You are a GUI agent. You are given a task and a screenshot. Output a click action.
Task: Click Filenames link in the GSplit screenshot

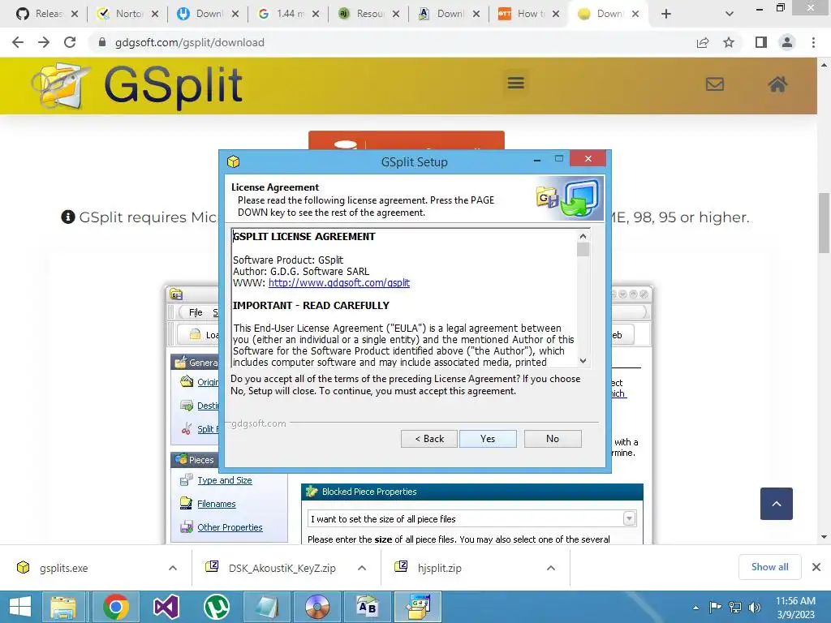[x=216, y=504]
